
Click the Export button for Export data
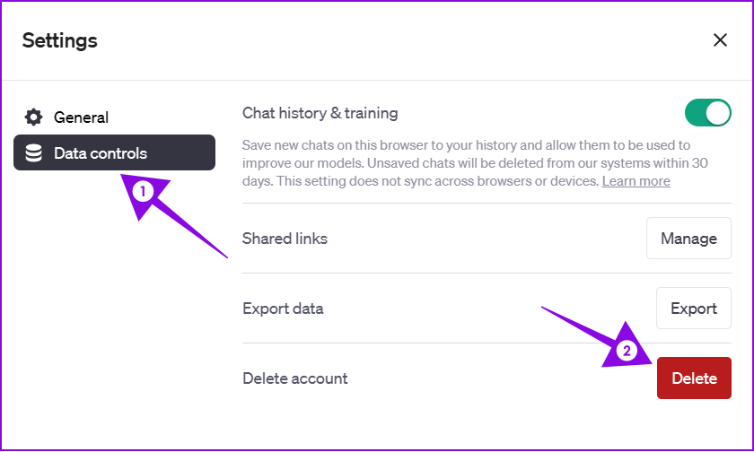[693, 309]
